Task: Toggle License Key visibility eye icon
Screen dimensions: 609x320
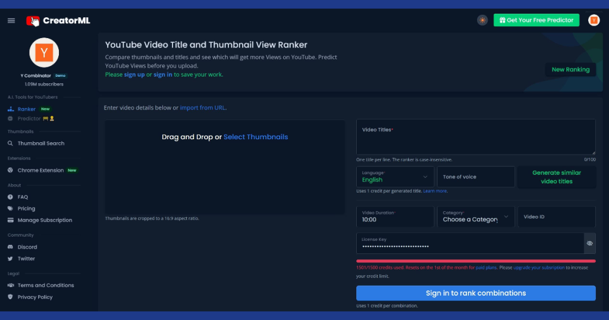Action: coord(589,243)
